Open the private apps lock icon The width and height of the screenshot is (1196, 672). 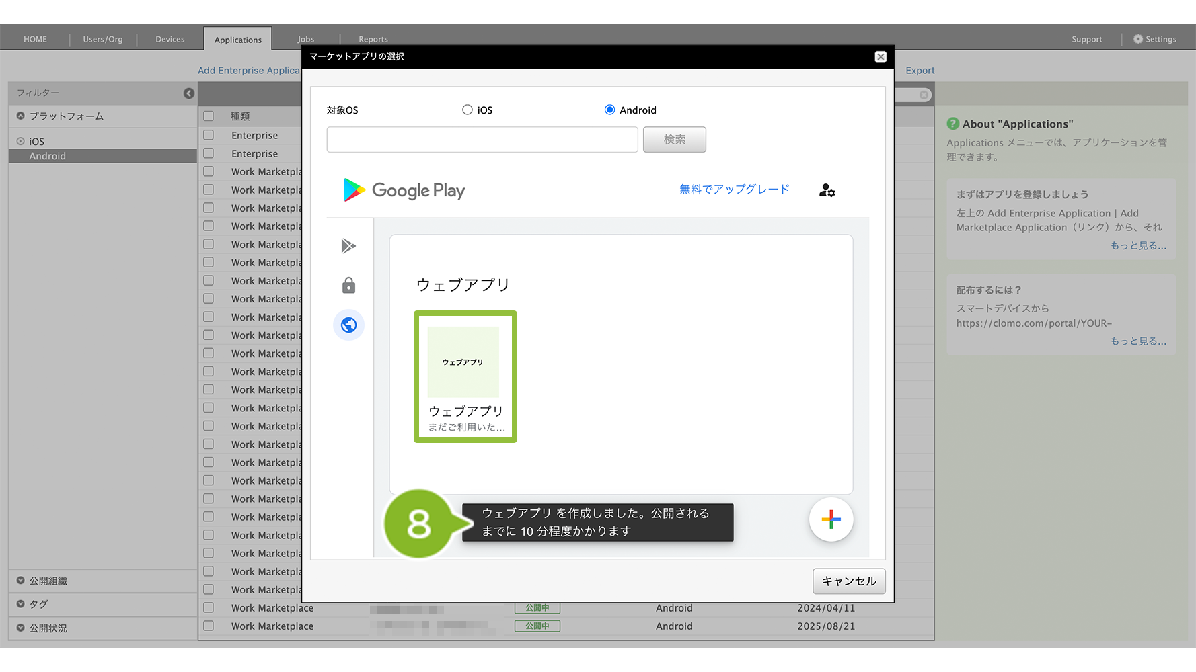click(x=348, y=286)
